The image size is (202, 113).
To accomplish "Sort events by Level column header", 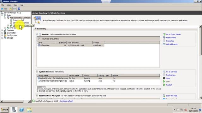I will click(x=46, y=43).
